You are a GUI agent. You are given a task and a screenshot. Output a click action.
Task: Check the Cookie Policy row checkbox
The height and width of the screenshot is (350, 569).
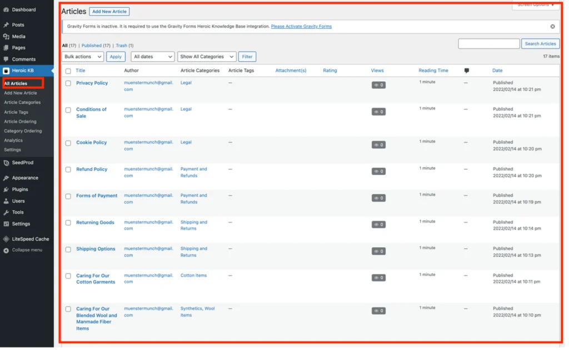[68, 144]
